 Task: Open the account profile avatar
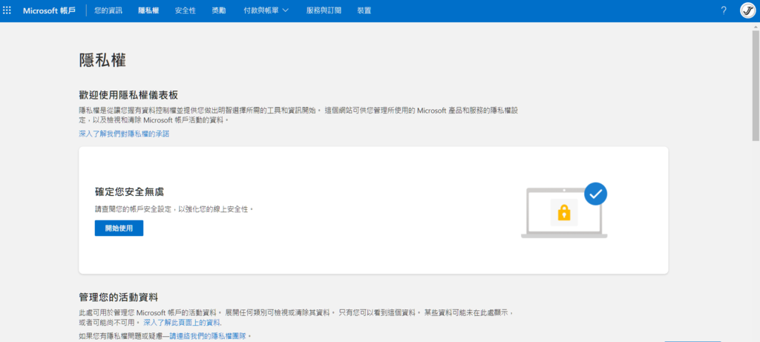pyautogui.click(x=748, y=10)
